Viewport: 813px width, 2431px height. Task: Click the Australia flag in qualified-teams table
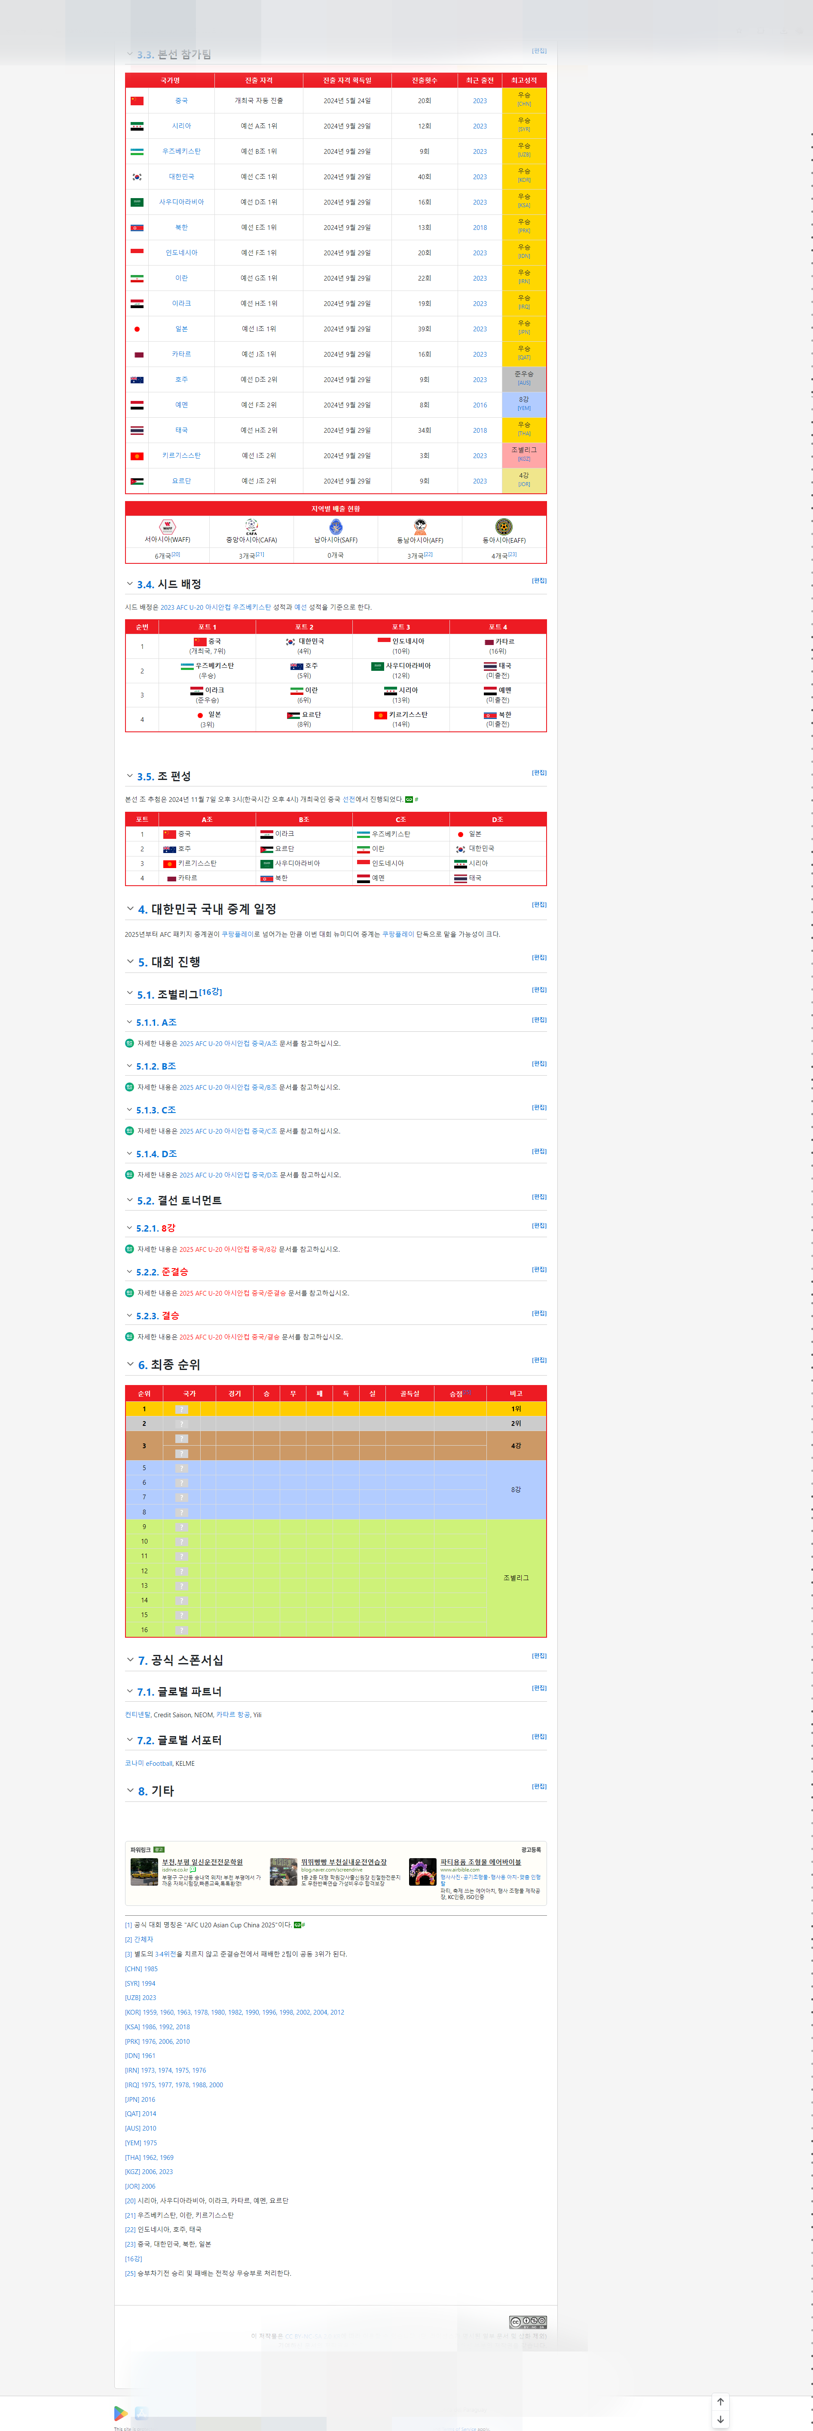point(137,380)
